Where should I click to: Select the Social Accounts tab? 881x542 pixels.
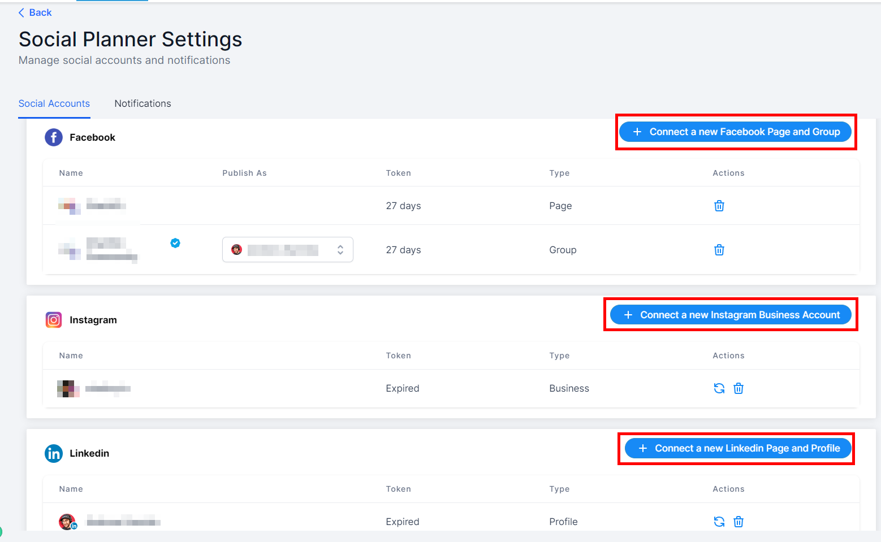(x=54, y=103)
